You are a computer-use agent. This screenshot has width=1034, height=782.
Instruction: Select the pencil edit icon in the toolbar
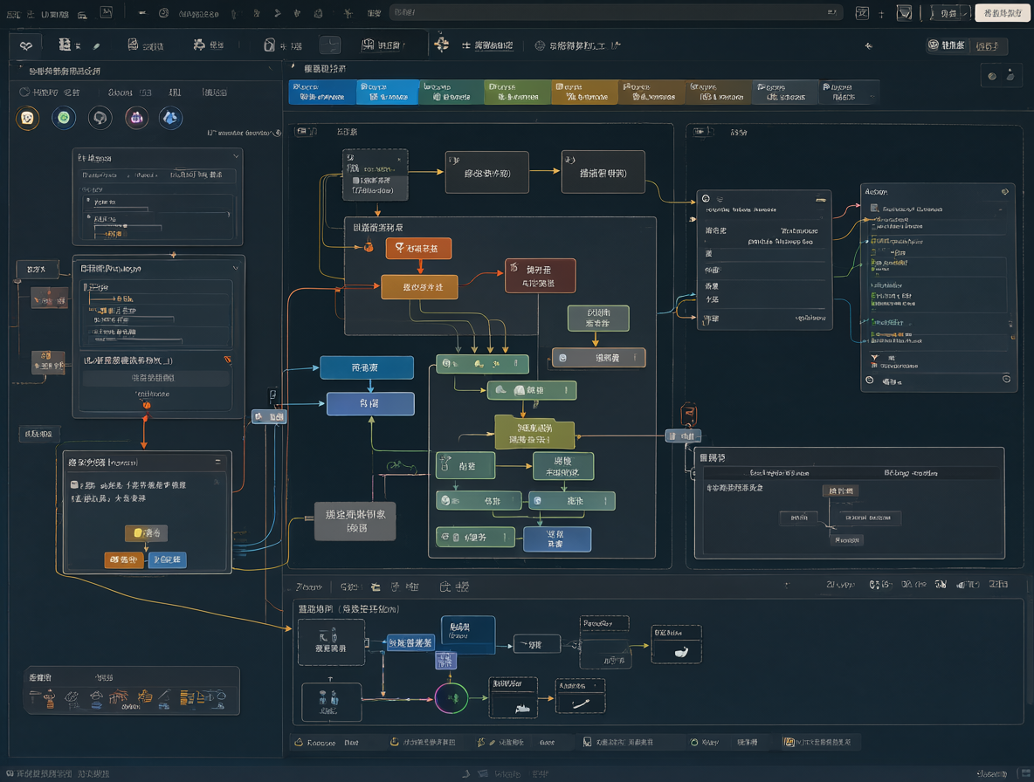tap(96, 46)
